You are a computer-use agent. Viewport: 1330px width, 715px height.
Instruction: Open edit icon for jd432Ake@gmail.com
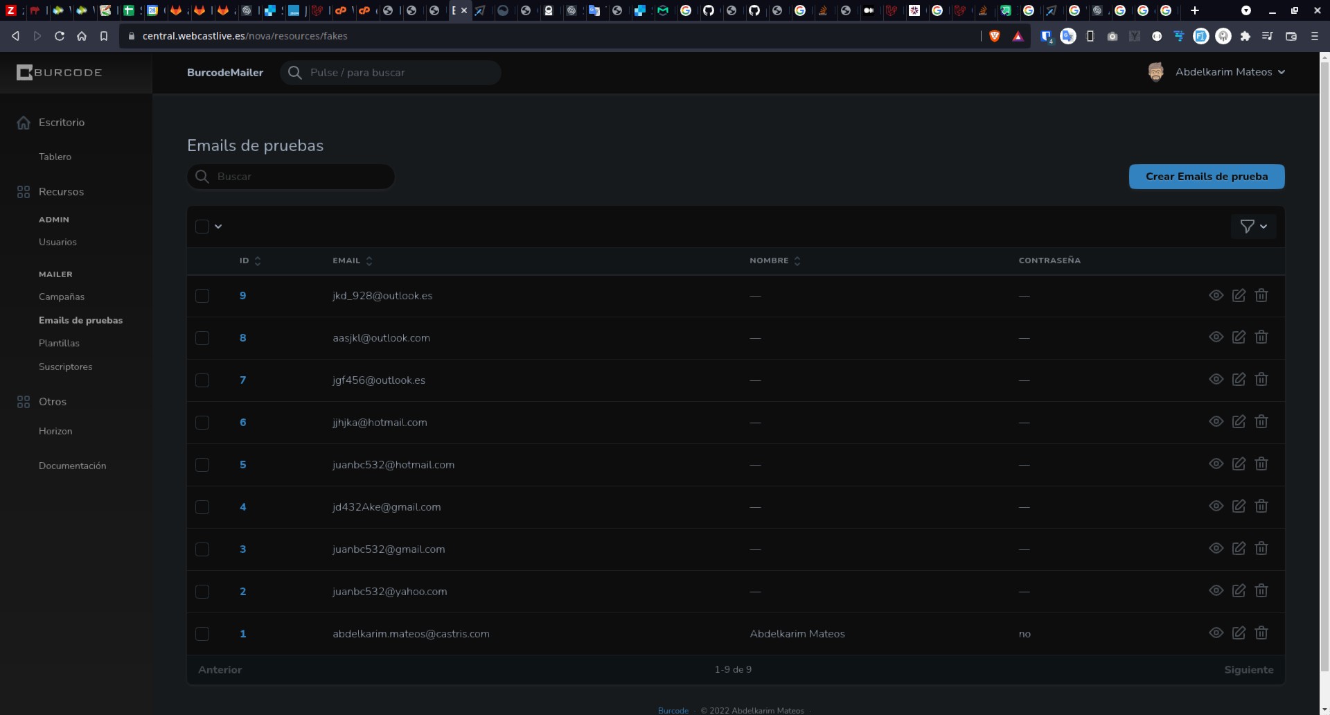point(1239,506)
